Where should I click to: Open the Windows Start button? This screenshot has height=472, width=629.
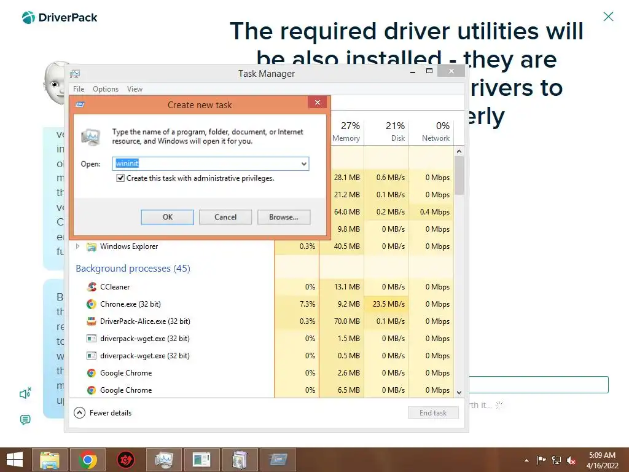click(x=15, y=460)
